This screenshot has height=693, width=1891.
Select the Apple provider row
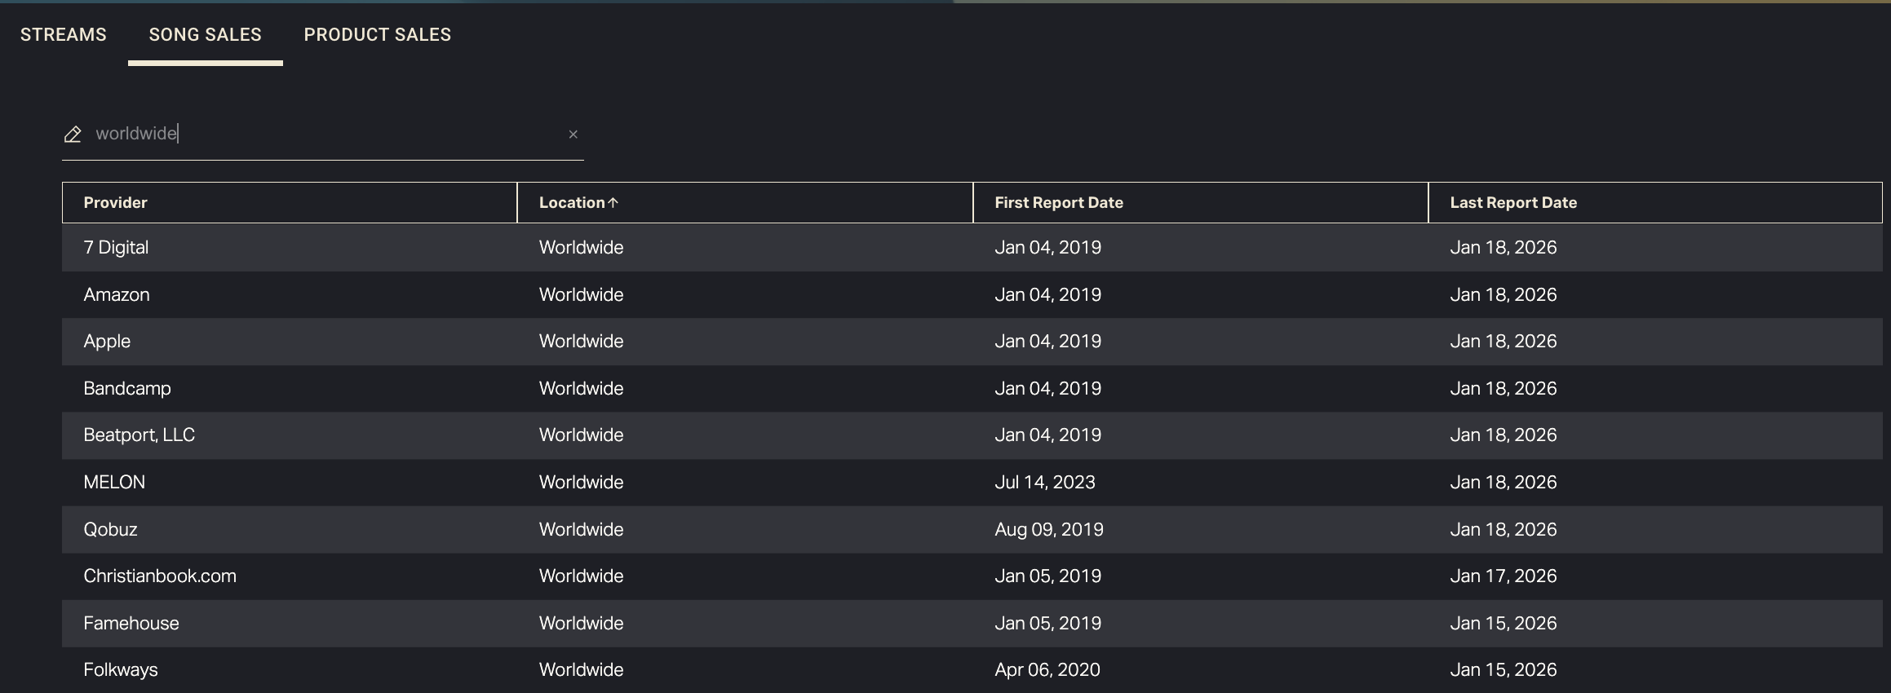(107, 342)
